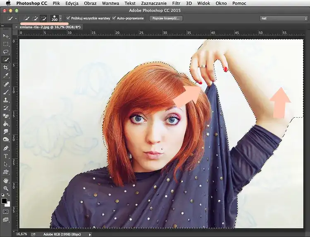Image resolution: width=310 pixels, height=237 pixels.
Task: Choose the Lasso tool
Action: tap(6, 52)
